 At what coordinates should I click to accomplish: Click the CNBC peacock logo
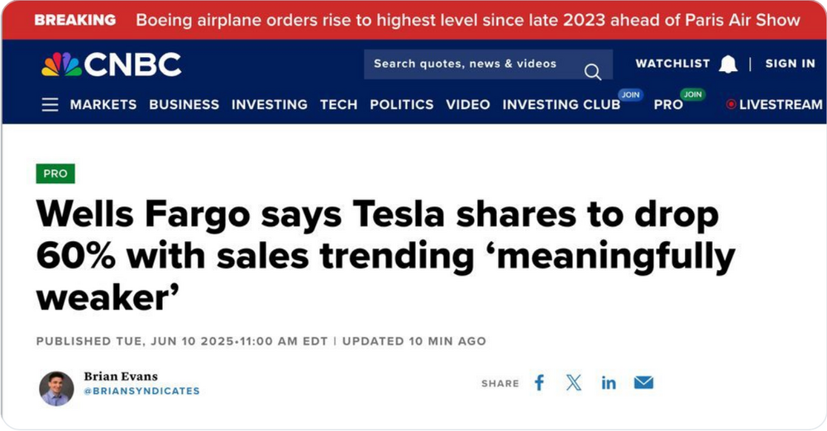[x=61, y=64]
